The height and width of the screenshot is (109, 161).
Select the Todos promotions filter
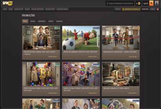click(x=25, y=21)
